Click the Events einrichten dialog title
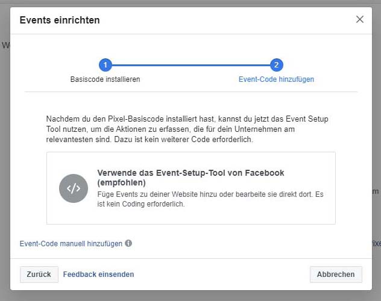The height and width of the screenshot is (301, 381). coord(60,20)
